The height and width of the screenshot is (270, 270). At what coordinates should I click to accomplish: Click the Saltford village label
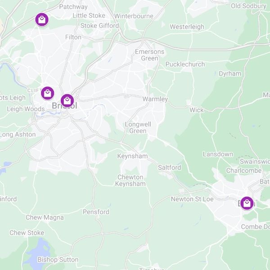(x=170, y=167)
